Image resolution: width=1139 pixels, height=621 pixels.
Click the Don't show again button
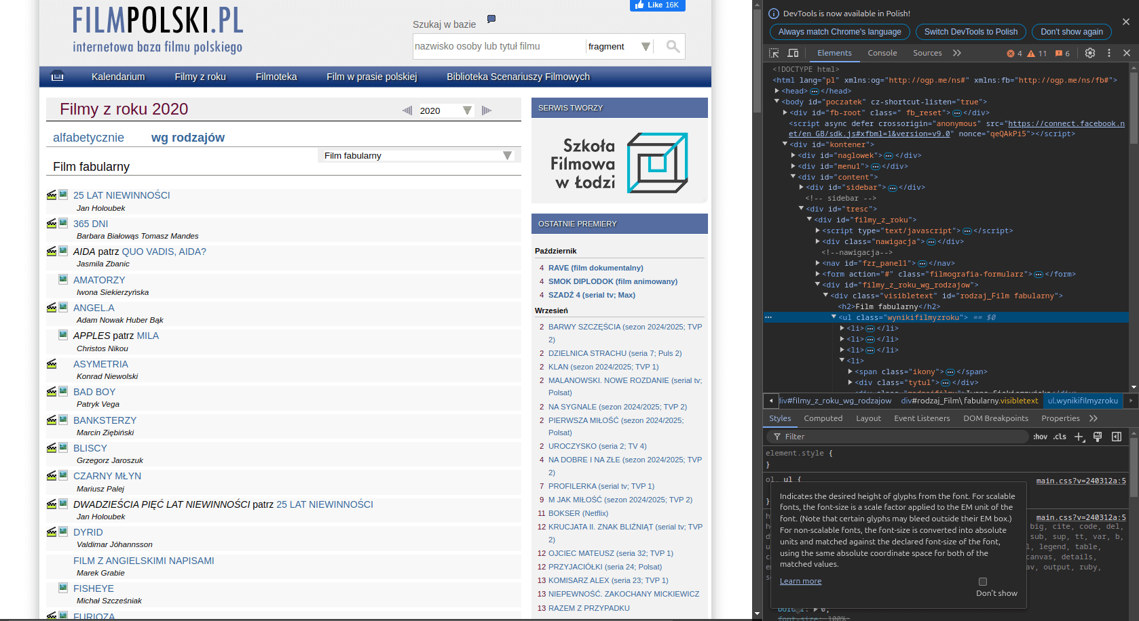click(1071, 32)
